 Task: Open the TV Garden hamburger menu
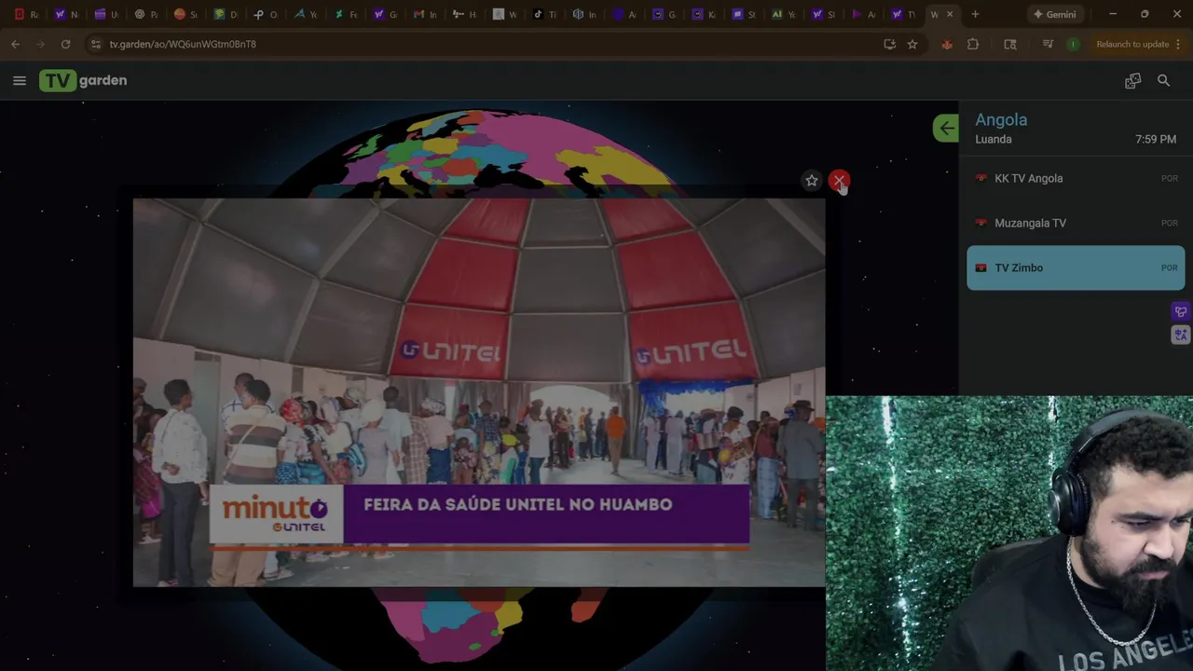point(20,80)
